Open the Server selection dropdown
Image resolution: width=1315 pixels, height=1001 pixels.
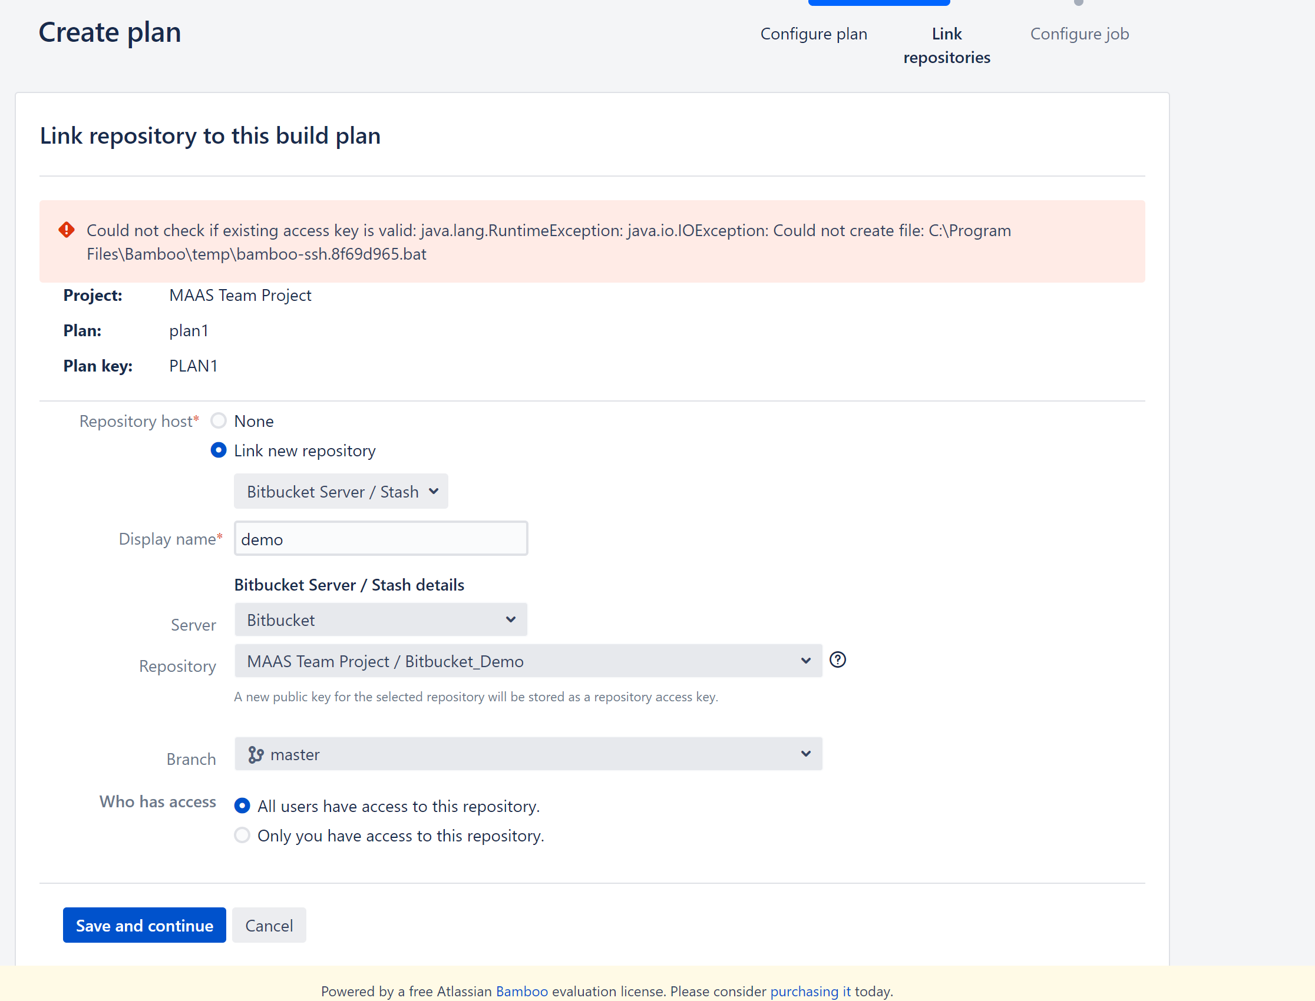(380, 619)
